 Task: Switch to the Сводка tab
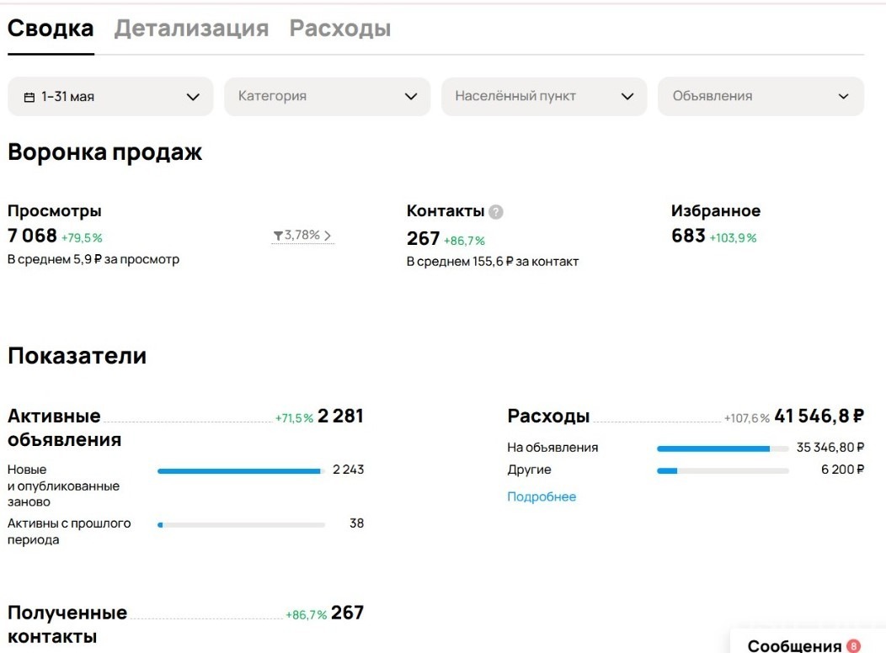pos(51,29)
